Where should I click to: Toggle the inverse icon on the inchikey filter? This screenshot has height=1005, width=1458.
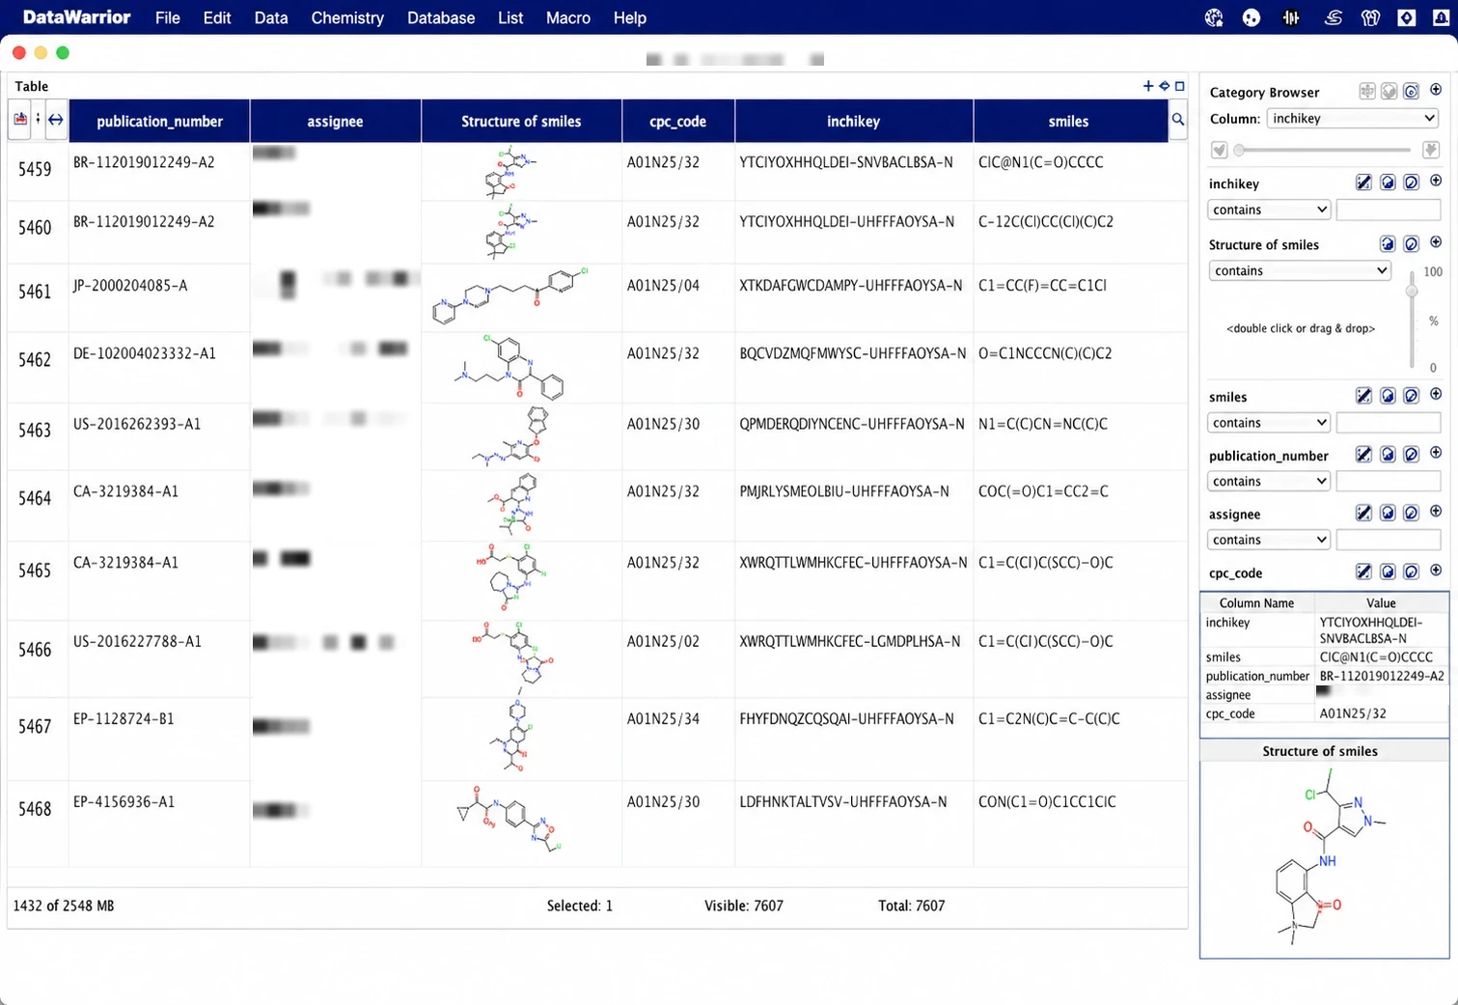[x=1388, y=182]
